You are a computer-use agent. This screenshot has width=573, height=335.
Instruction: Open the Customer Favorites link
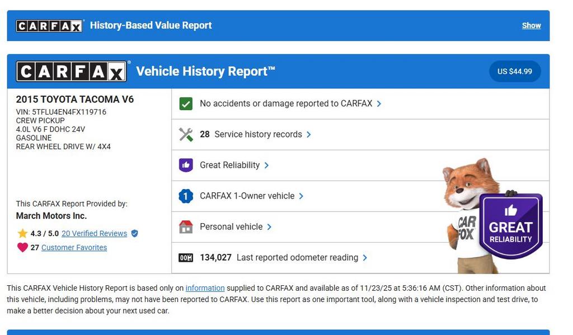[x=74, y=248]
